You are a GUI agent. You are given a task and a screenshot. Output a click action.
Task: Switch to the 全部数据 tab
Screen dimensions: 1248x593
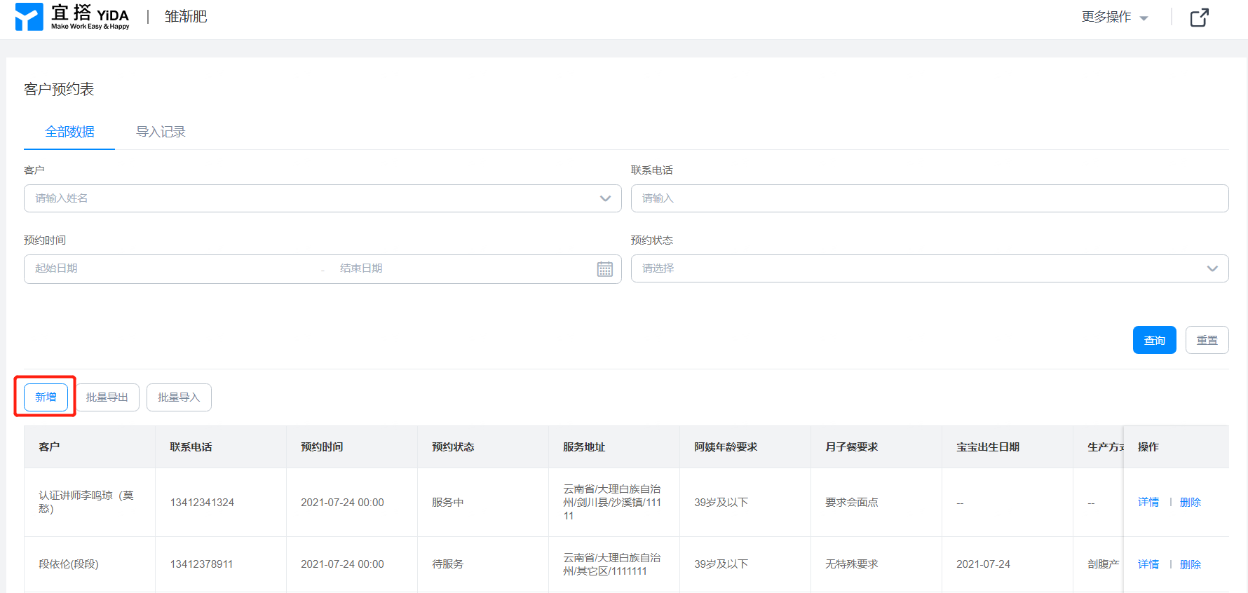tap(69, 132)
